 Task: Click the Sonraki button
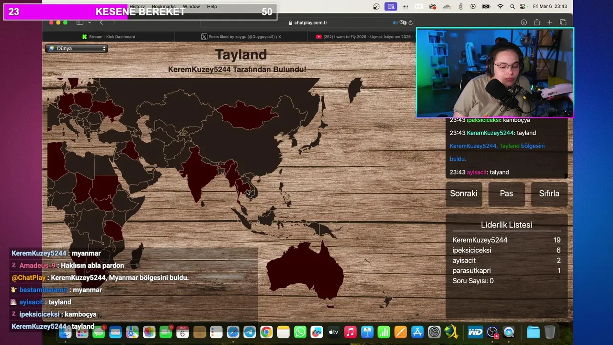pos(464,194)
